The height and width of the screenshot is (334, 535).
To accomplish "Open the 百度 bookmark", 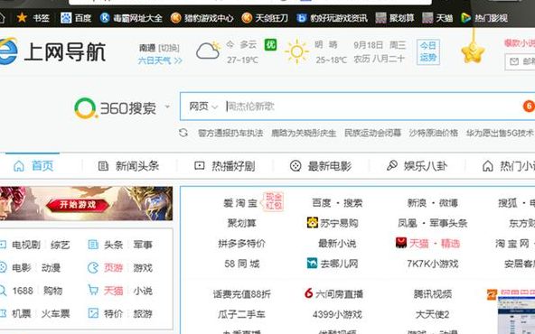I will click(76, 18).
